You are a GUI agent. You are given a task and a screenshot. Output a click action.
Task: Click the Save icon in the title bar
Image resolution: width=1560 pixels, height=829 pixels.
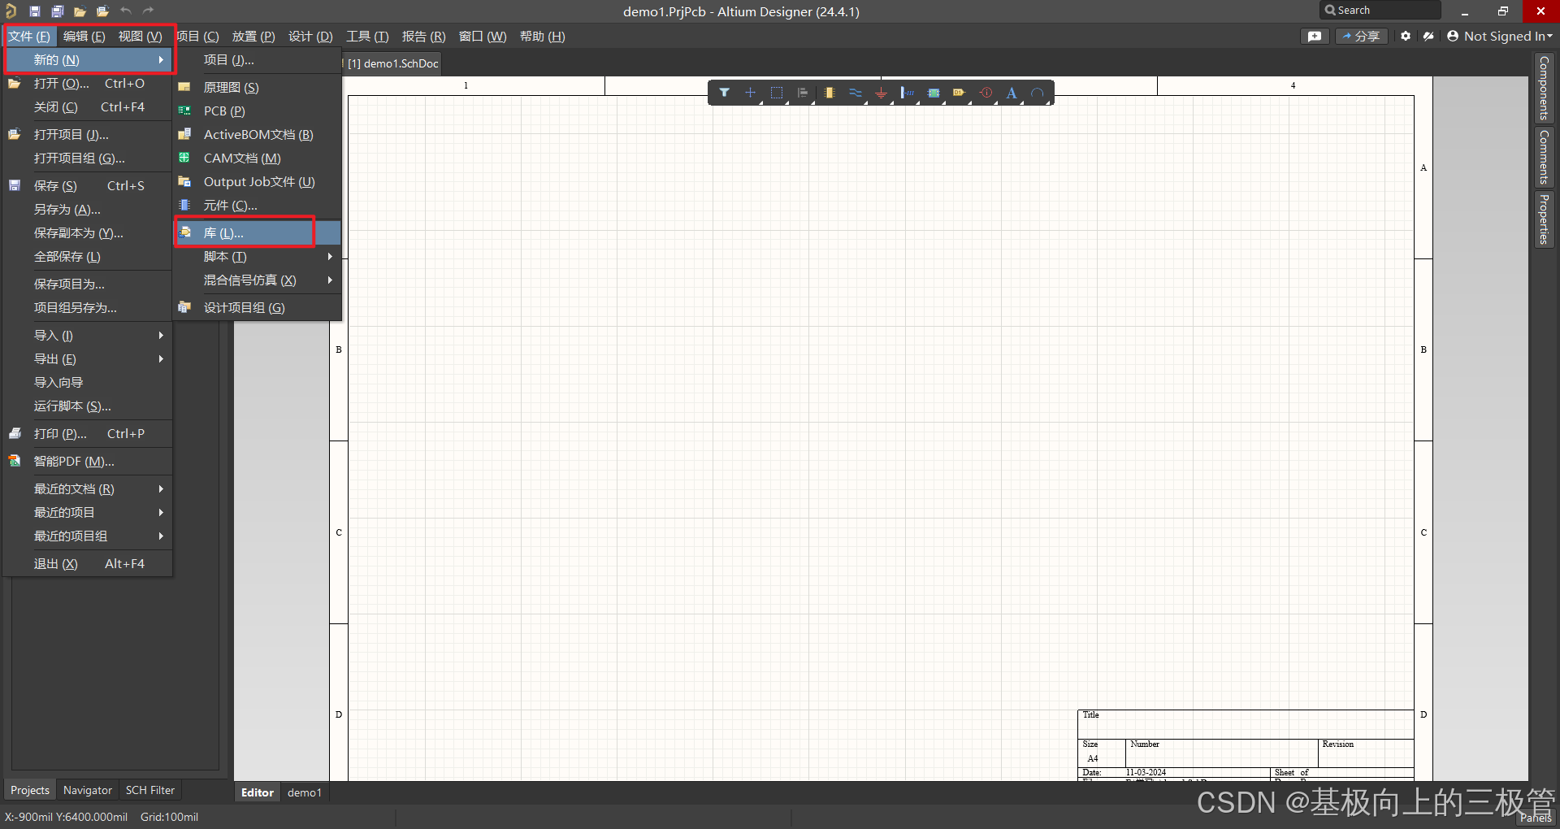[35, 11]
